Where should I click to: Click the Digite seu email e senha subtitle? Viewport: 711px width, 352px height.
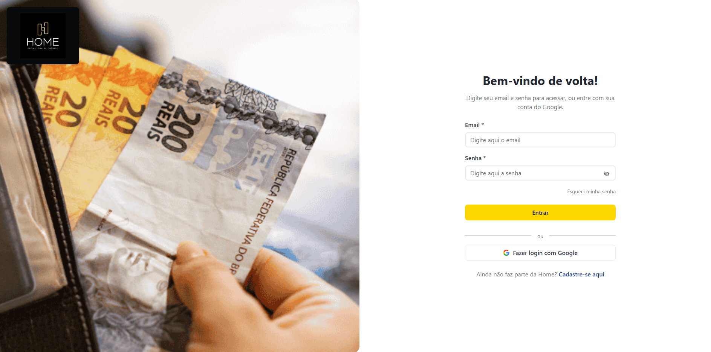click(x=540, y=102)
